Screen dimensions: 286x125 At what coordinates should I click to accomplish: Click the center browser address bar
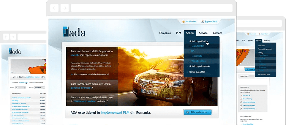(151, 8)
